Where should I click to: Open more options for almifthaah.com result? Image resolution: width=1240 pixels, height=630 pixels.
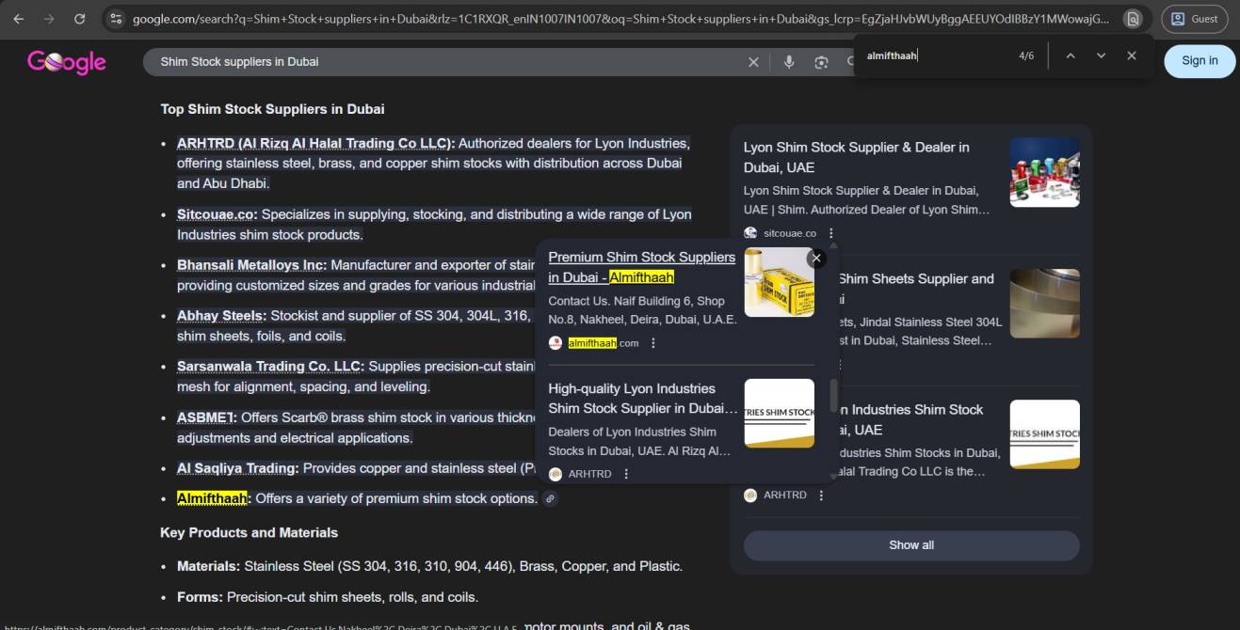click(x=653, y=343)
